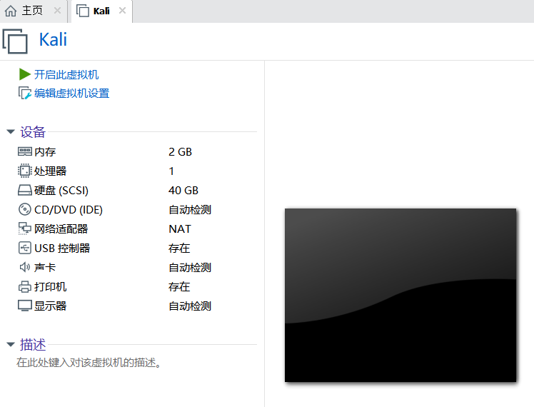
Task: Click the network adapter icon
Action: click(24, 229)
